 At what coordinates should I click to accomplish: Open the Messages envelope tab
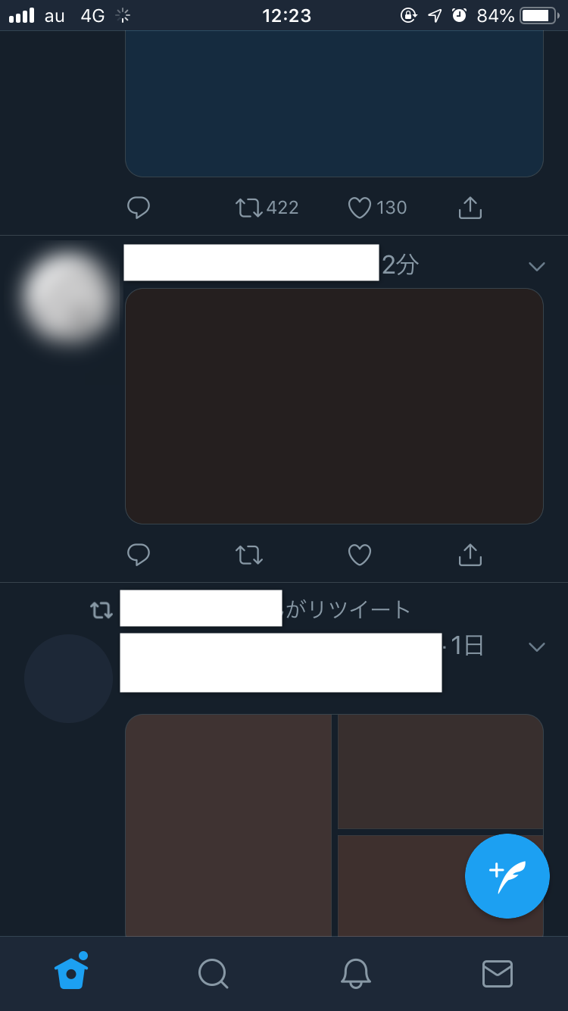[x=498, y=974]
